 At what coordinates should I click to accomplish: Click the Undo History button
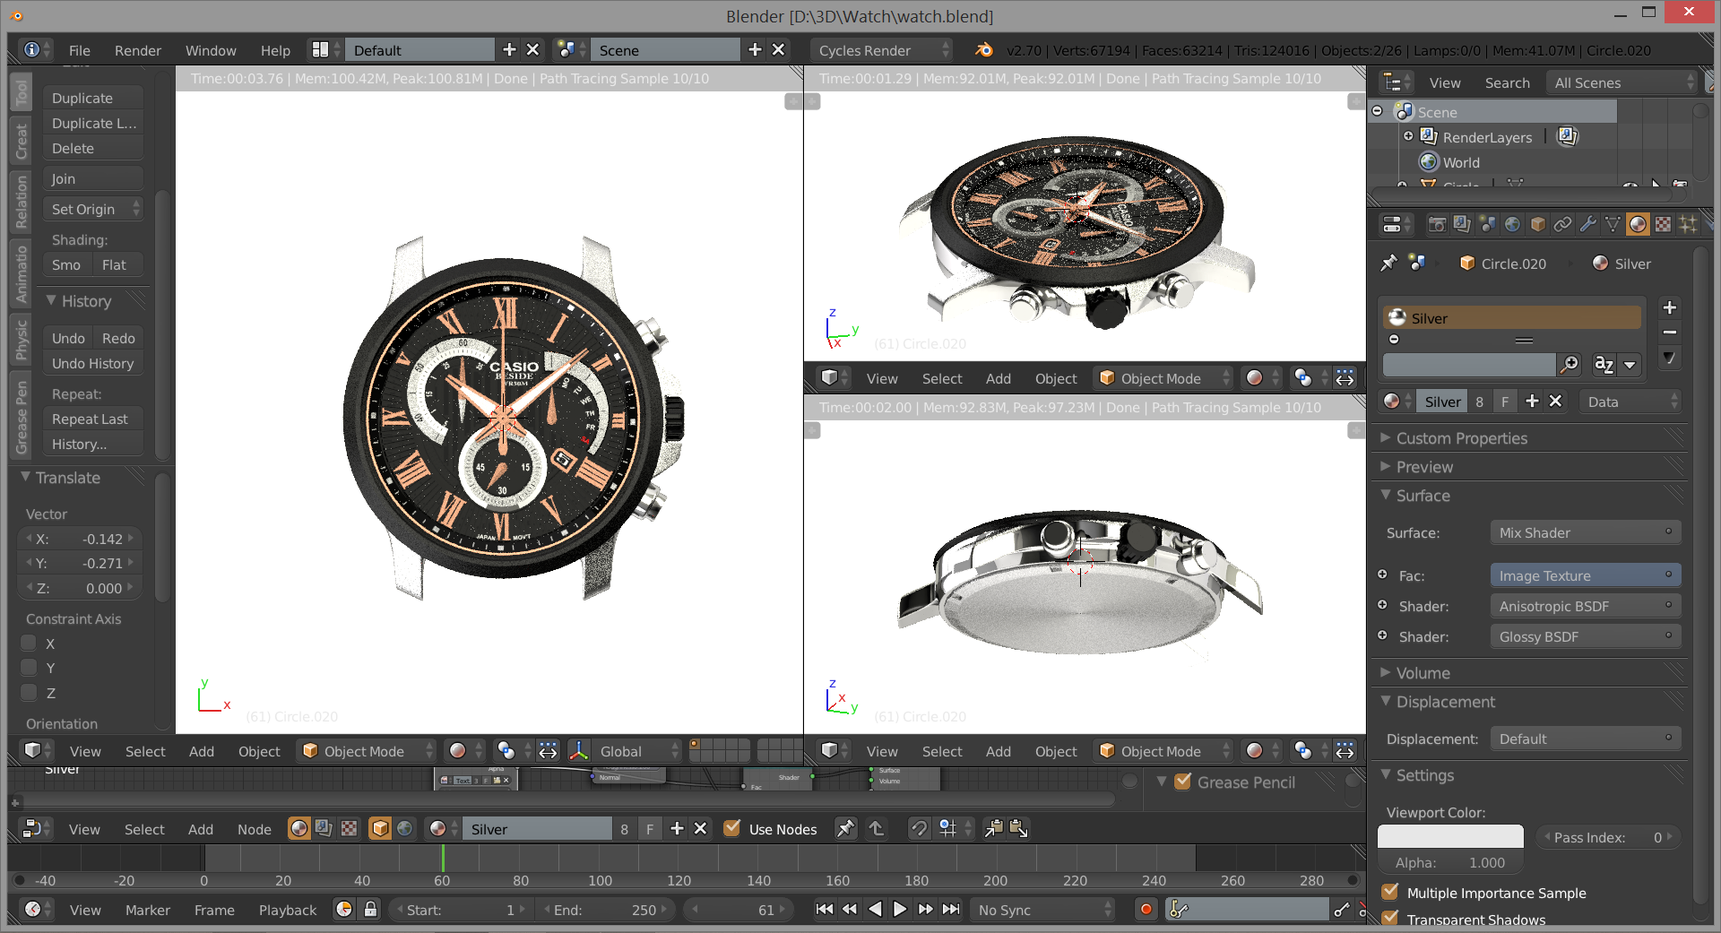[x=92, y=363]
